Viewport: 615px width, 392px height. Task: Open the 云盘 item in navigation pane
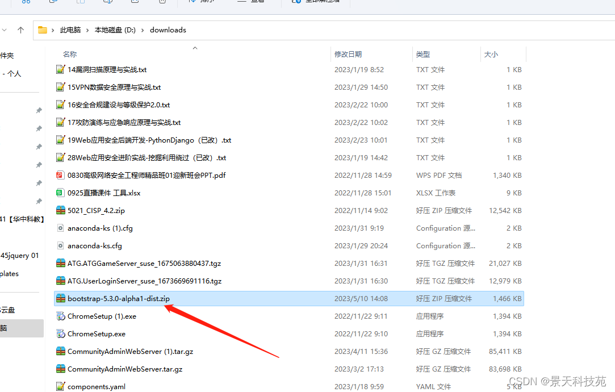(x=7, y=310)
